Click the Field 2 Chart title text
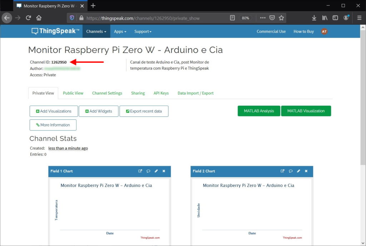This screenshot has height=246, width=366. (x=204, y=171)
